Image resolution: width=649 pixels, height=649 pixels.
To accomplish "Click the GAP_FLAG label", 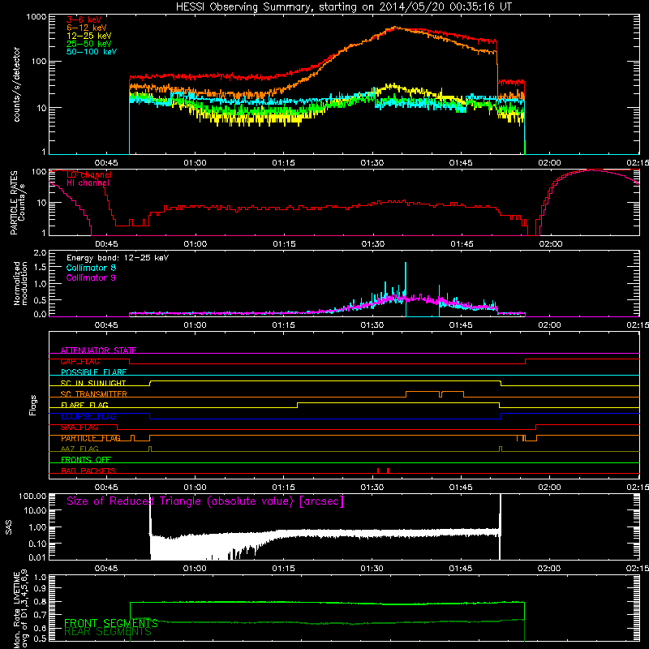I will pyautogui.click(x=80, y=361).
